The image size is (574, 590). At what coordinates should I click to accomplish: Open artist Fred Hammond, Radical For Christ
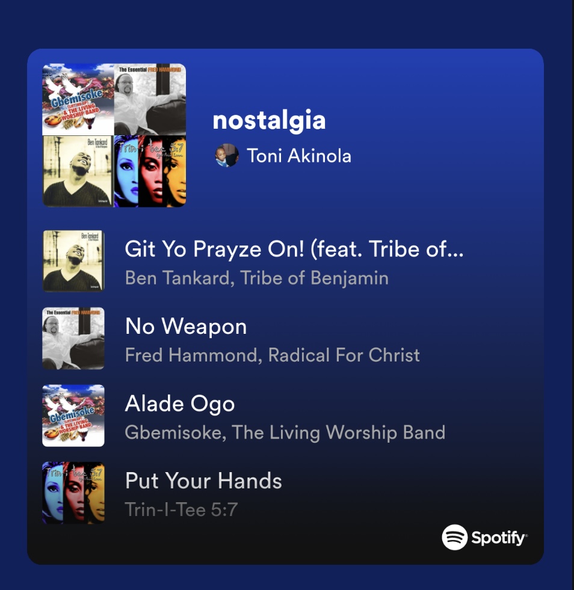tap(273, 355)
